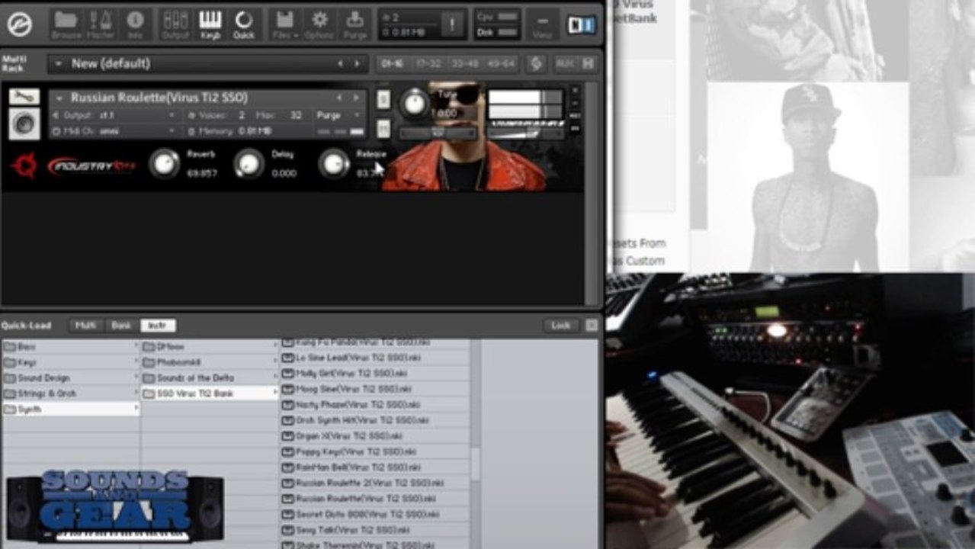Viewport: 975px width, 549px height.
Task: Click the global Purge icon
Action: (354, 24)
